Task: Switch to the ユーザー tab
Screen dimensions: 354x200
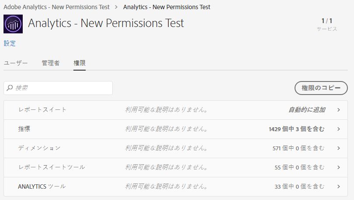Action: tap(16, 63)
